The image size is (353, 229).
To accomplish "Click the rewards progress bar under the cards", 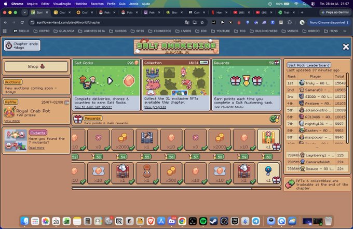I will pyautogui.click(x=177, y=189).
